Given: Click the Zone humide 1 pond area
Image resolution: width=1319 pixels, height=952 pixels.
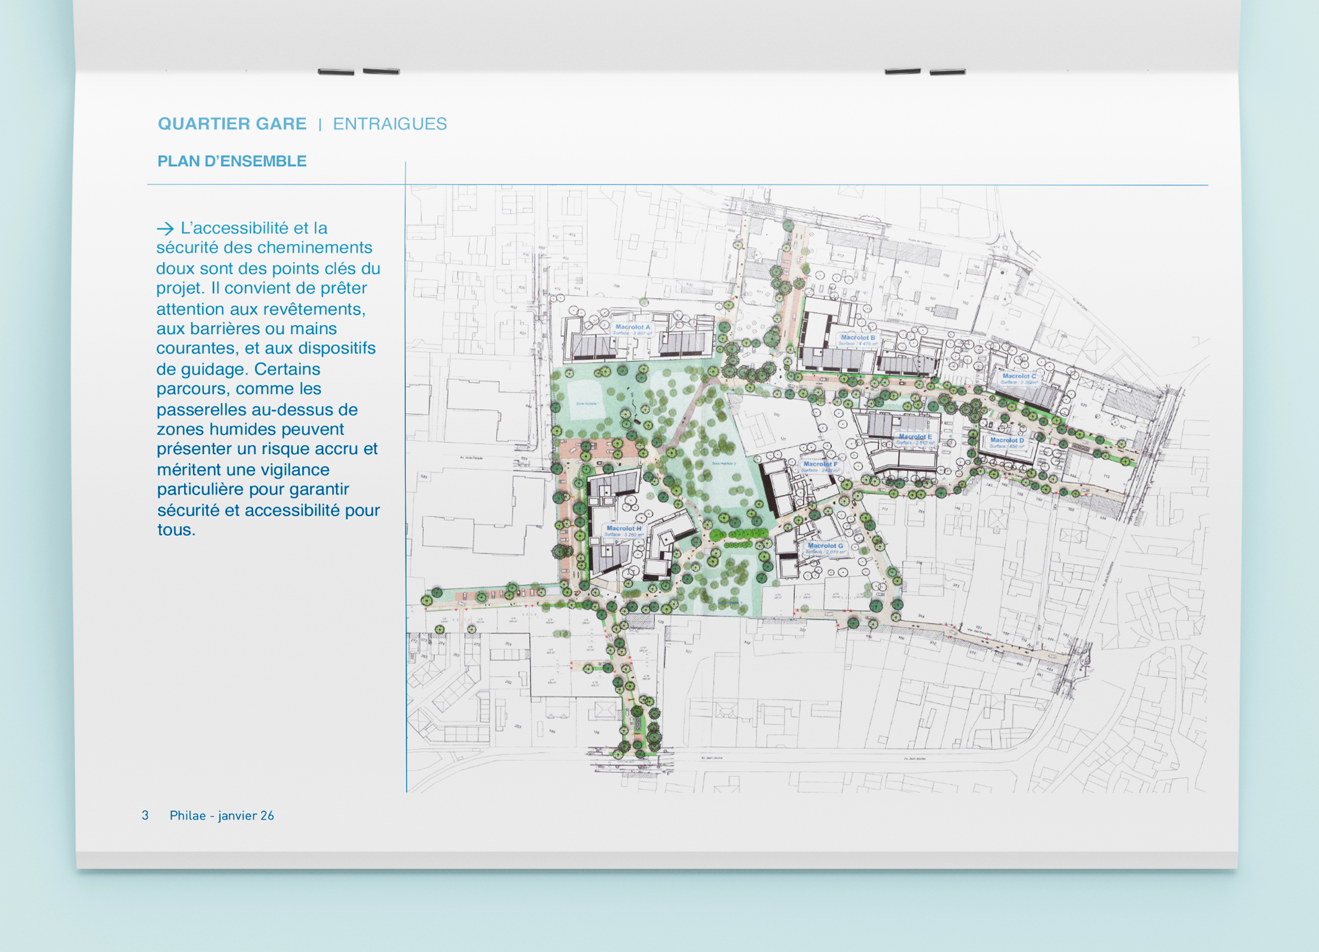Looking at the screenshot, I should coord(586,402).
